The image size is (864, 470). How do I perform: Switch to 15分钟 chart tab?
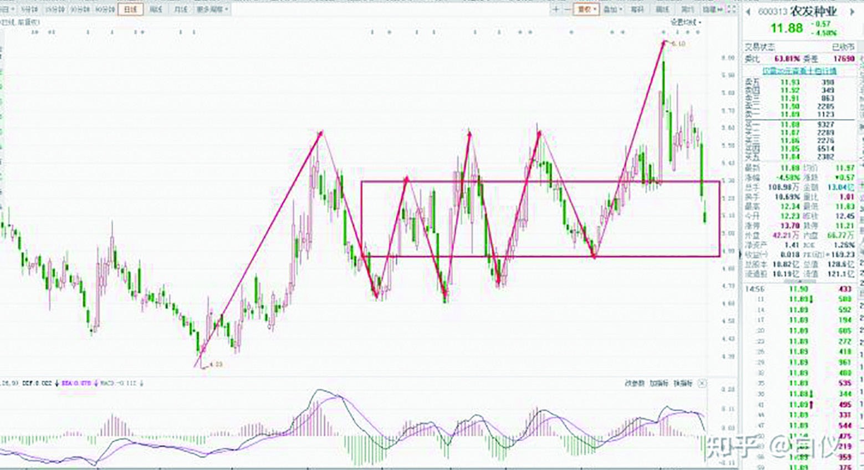click(55, 9)
